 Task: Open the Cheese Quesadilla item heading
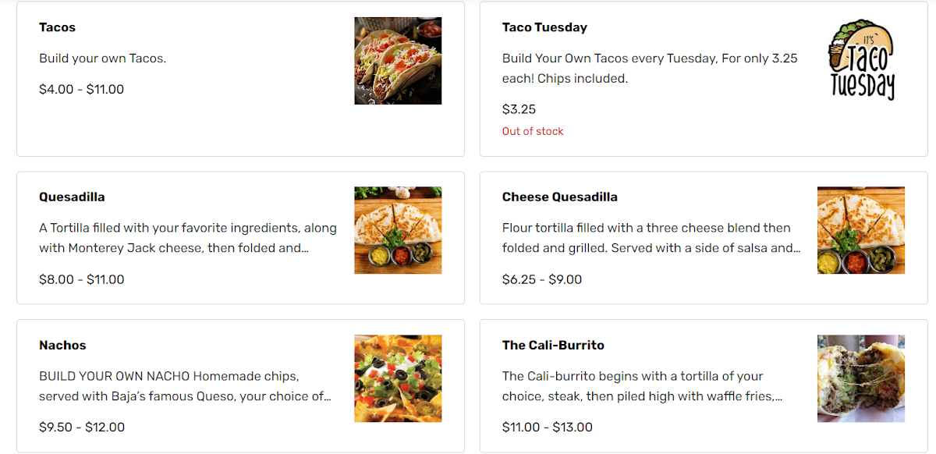559,197
